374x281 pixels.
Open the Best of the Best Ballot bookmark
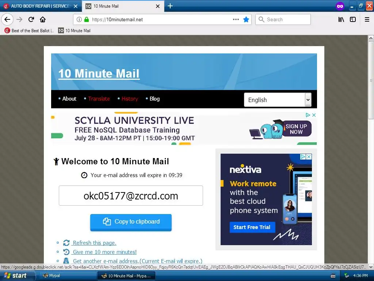[x=29, y=31]
